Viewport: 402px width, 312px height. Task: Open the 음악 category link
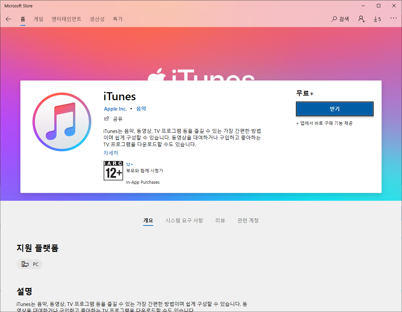[141, 109]
